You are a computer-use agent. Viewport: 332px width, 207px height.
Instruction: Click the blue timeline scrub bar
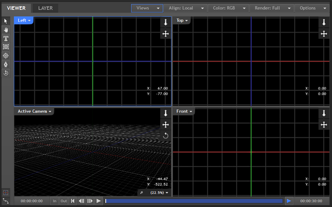click(x=195, y=201)
